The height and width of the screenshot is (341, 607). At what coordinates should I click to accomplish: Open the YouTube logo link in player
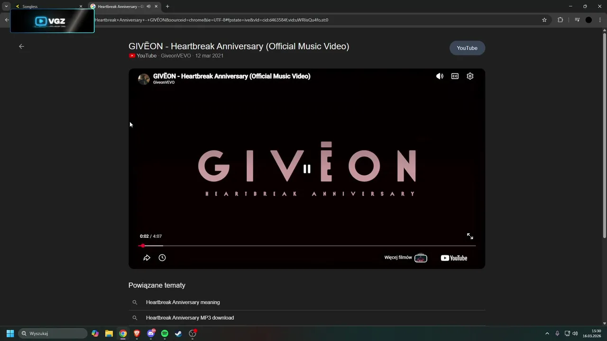pos(454,258)
